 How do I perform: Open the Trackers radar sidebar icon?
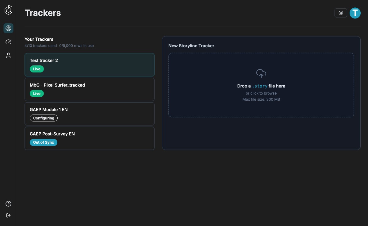(9, 28)
